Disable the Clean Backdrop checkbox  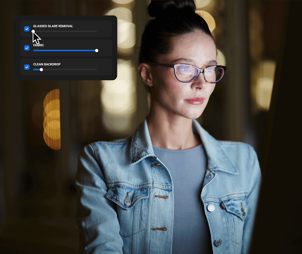[27, 67]
